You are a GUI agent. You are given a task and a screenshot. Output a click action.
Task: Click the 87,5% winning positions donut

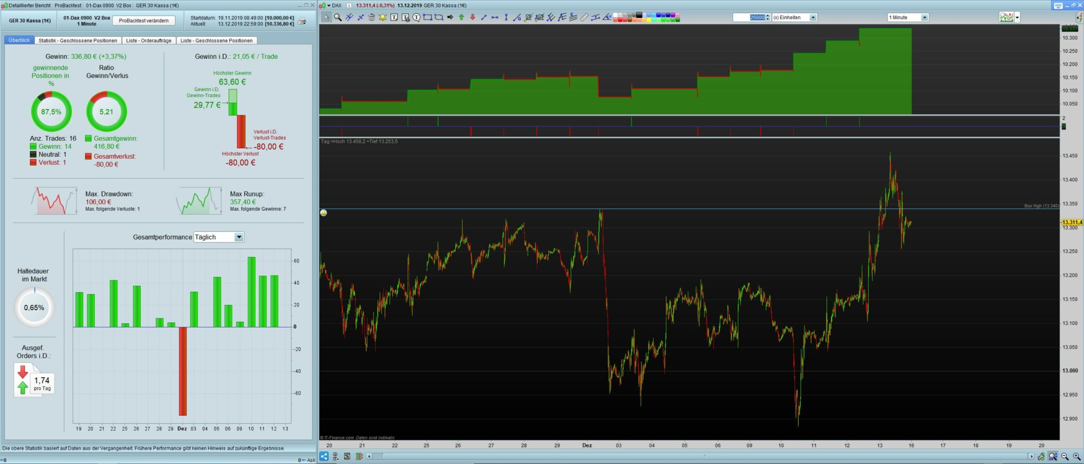click(x=51, y=112)
